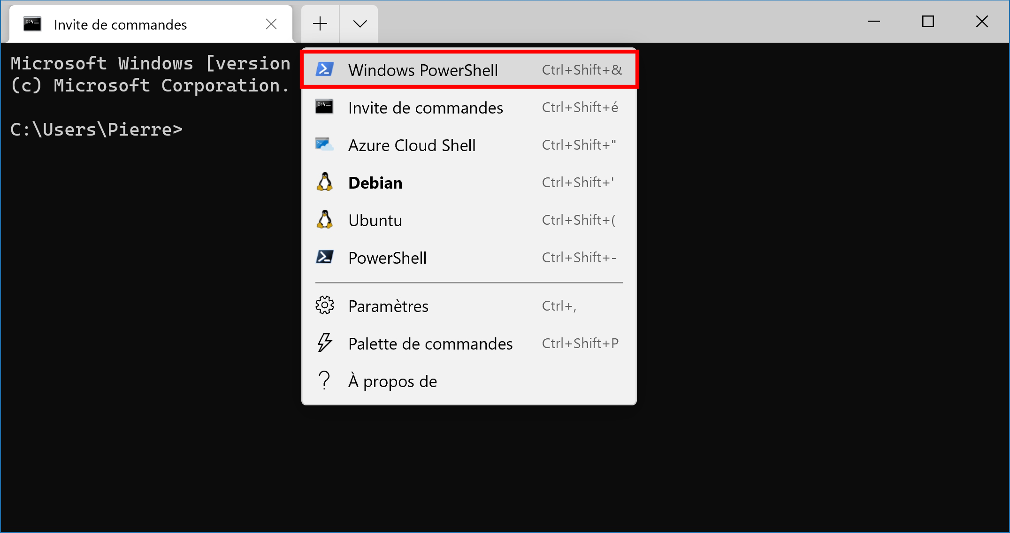Minimize the terminal window

point(874,22)
